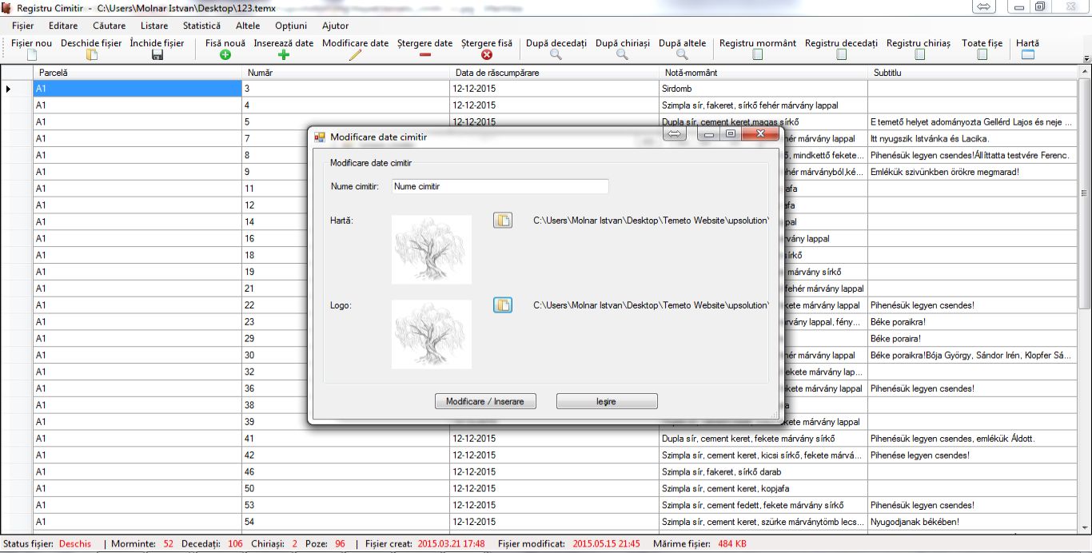Show the Hartă map view

(x=1028, y=54)
